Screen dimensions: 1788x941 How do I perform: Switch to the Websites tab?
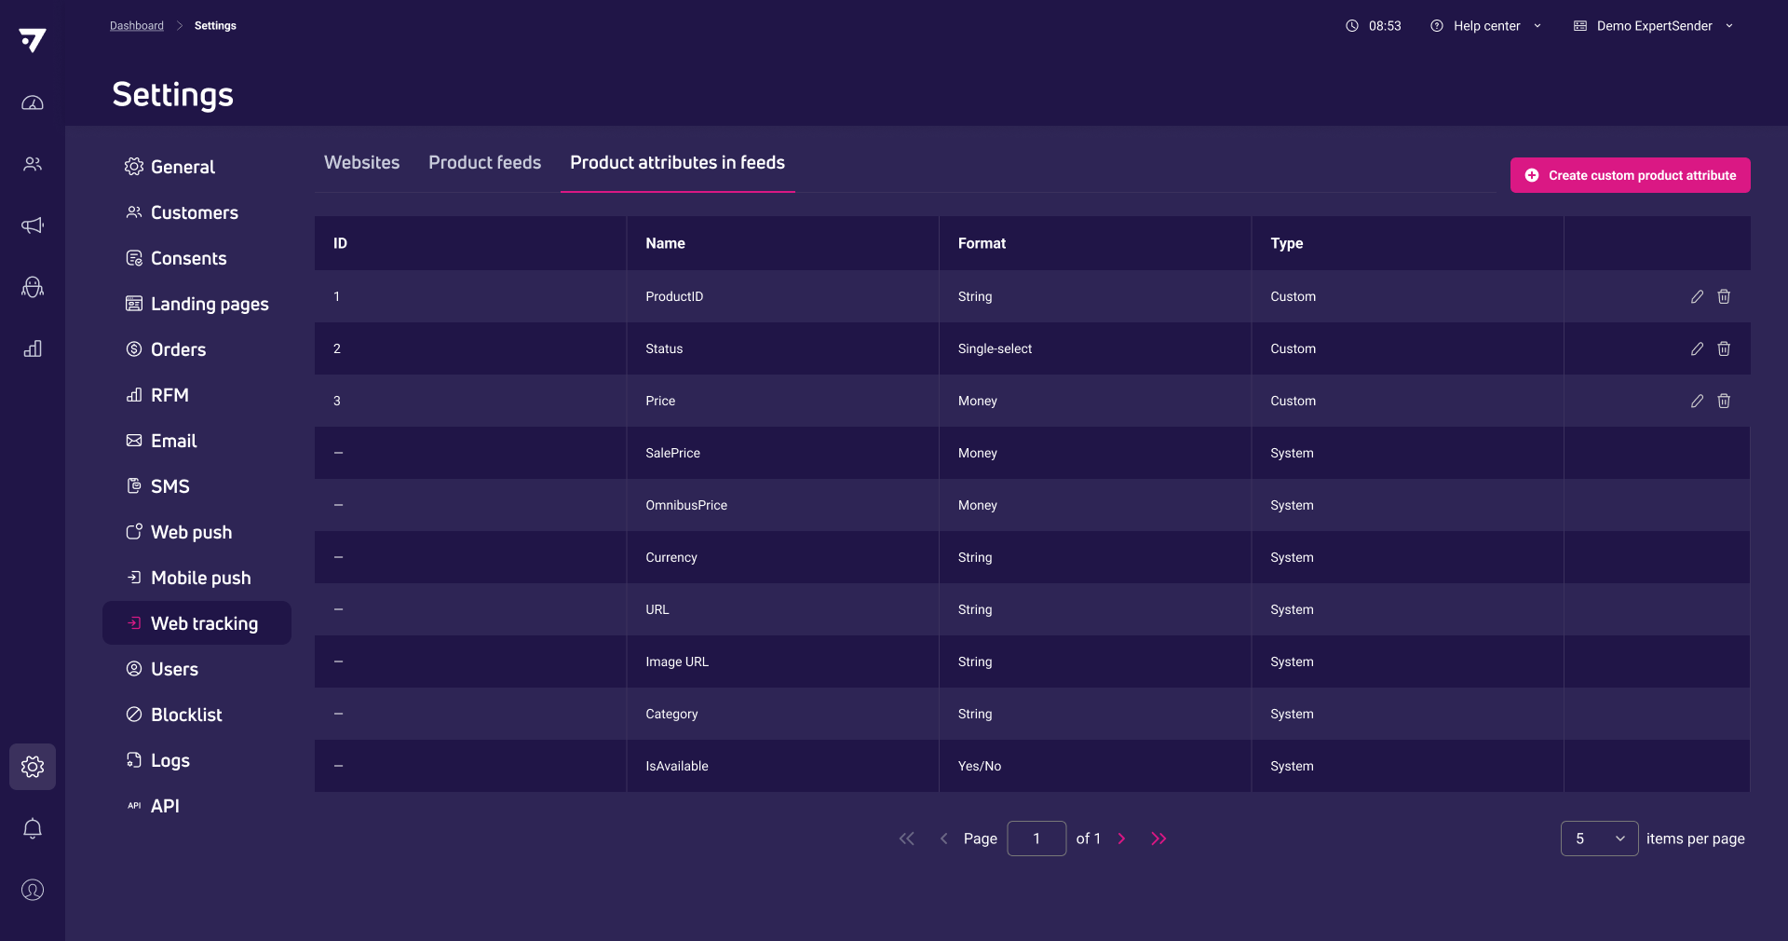pos(361,162)
